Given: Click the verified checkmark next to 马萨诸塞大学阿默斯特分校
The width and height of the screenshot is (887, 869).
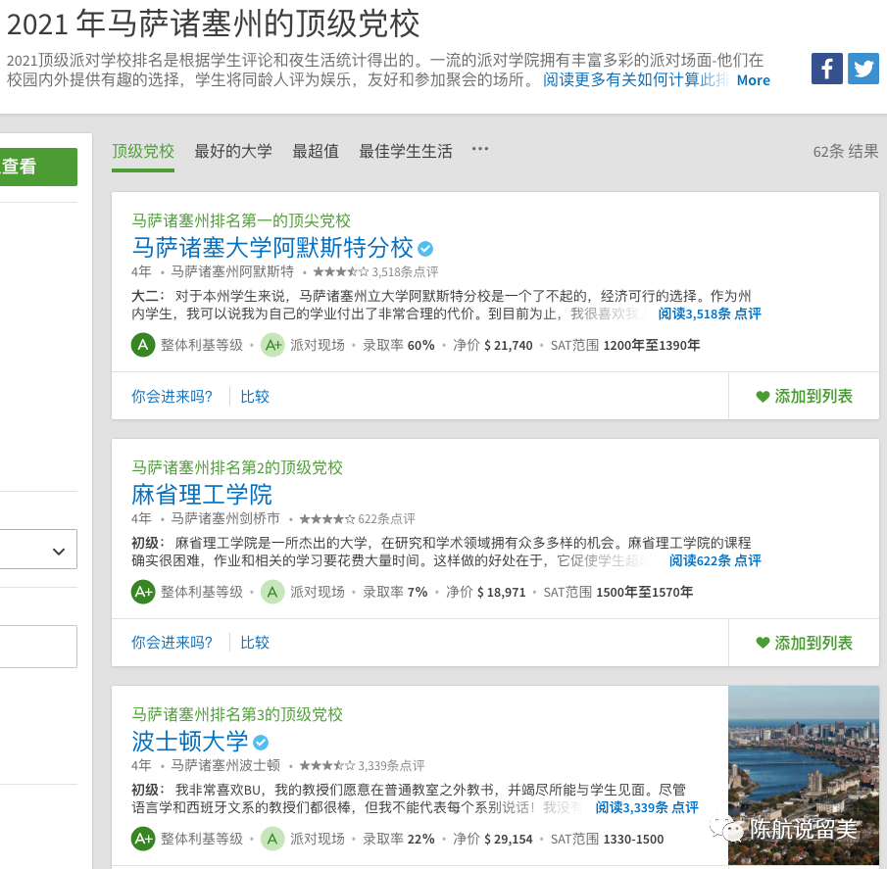Looking at the screenshot, I should click(425, 248).
